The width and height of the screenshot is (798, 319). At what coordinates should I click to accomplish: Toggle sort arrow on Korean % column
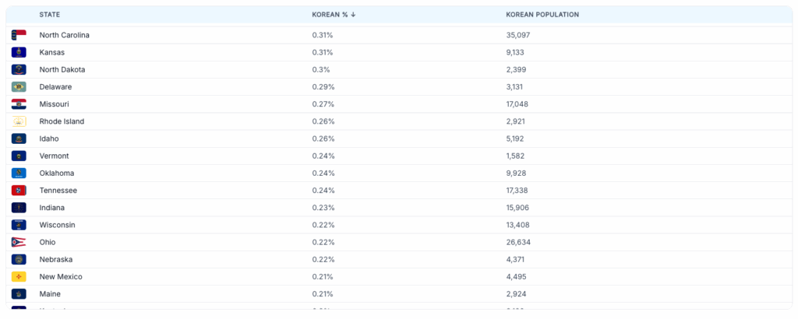pyautogui.click(x=354, y=15)
